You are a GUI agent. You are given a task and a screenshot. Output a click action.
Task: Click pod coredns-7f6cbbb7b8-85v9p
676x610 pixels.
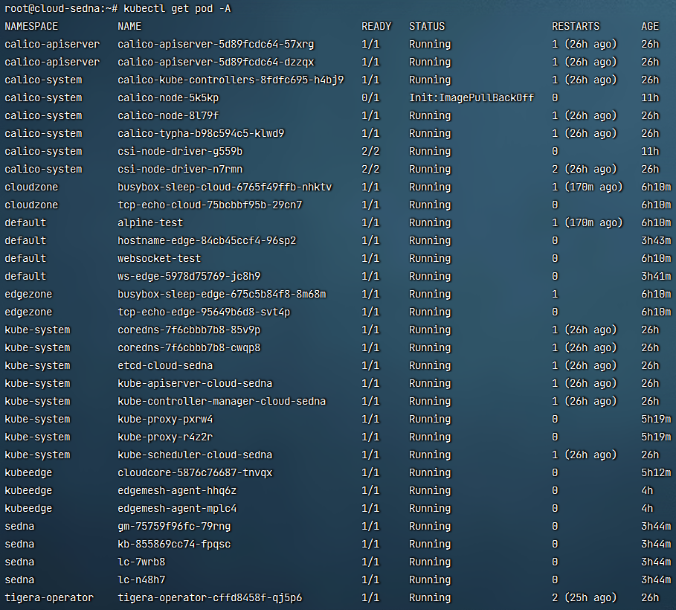[x=189, y=330]
